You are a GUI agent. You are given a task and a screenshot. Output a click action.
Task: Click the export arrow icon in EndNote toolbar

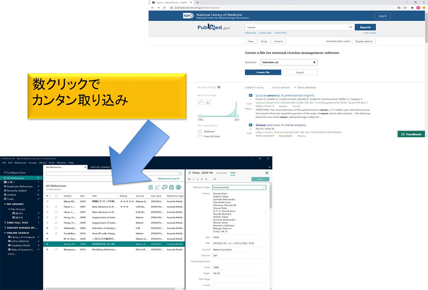point(164,187)
